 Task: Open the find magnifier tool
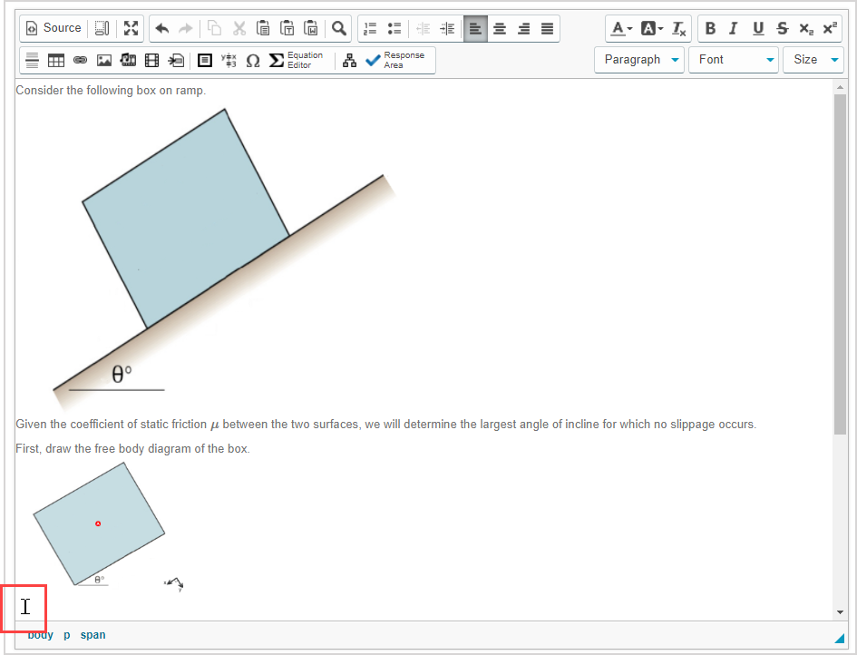[338, 28]
